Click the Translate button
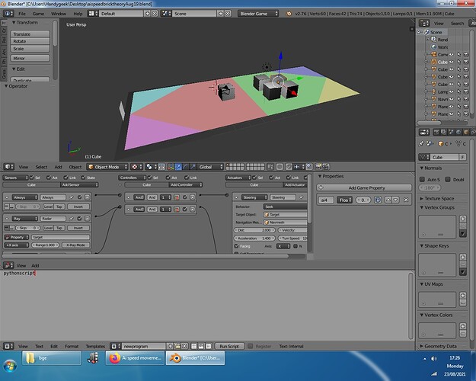The width and height of the screenshot is (476, 381). (30, 34)
